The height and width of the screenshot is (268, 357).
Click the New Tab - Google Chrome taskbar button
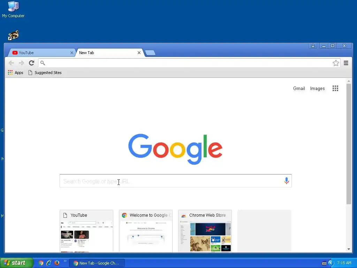(x=97, y=263)
